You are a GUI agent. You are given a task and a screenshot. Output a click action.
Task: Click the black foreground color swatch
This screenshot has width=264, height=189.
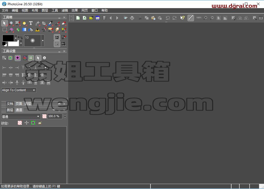[x=8, y=38]
